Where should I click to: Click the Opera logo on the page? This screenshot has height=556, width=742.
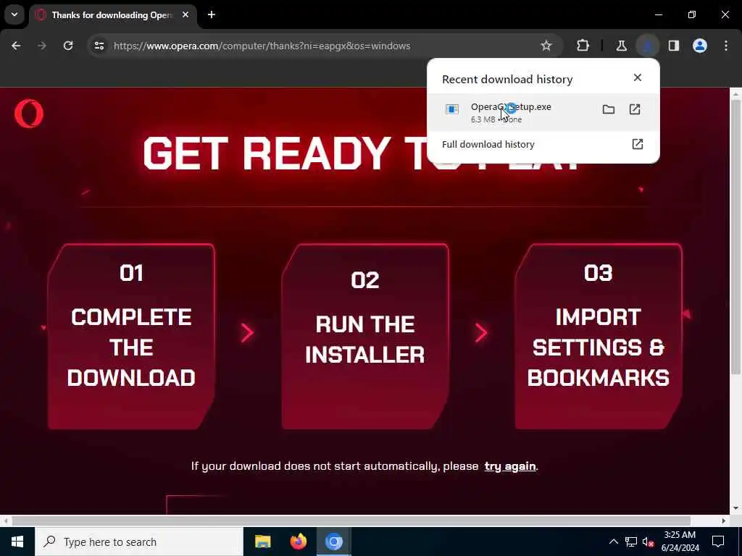(x=29, y=114)
